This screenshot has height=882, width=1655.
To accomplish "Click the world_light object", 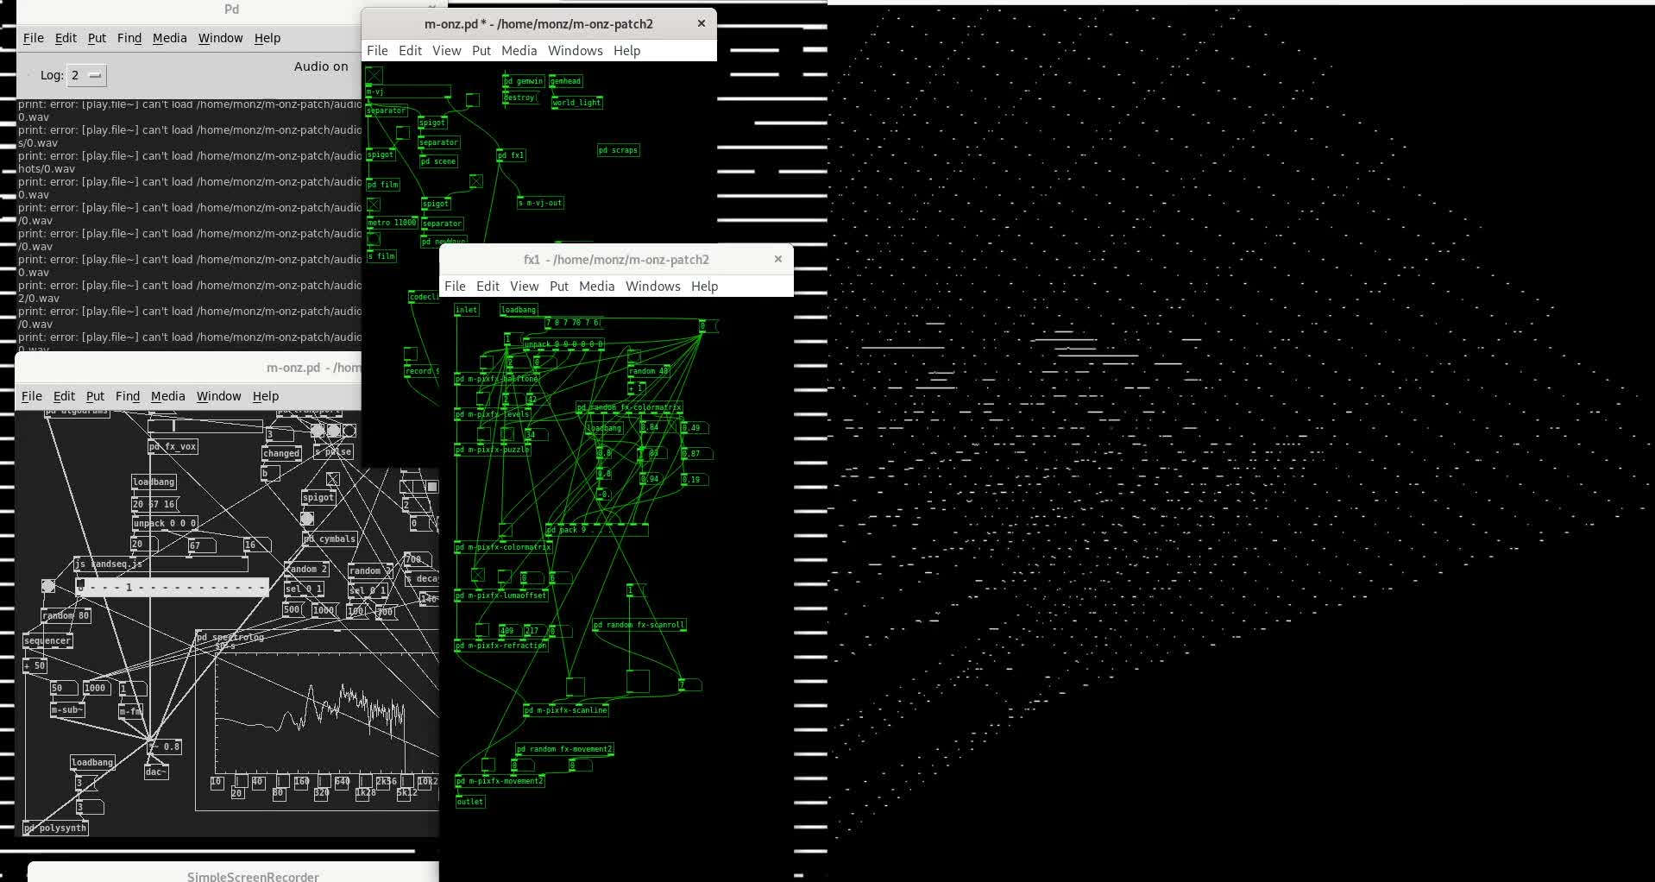I will pos(576,103).
